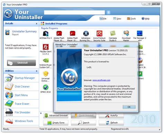Click the button beside the search box
This screenshot has width=164, height=134.
[x=108, y=12]
